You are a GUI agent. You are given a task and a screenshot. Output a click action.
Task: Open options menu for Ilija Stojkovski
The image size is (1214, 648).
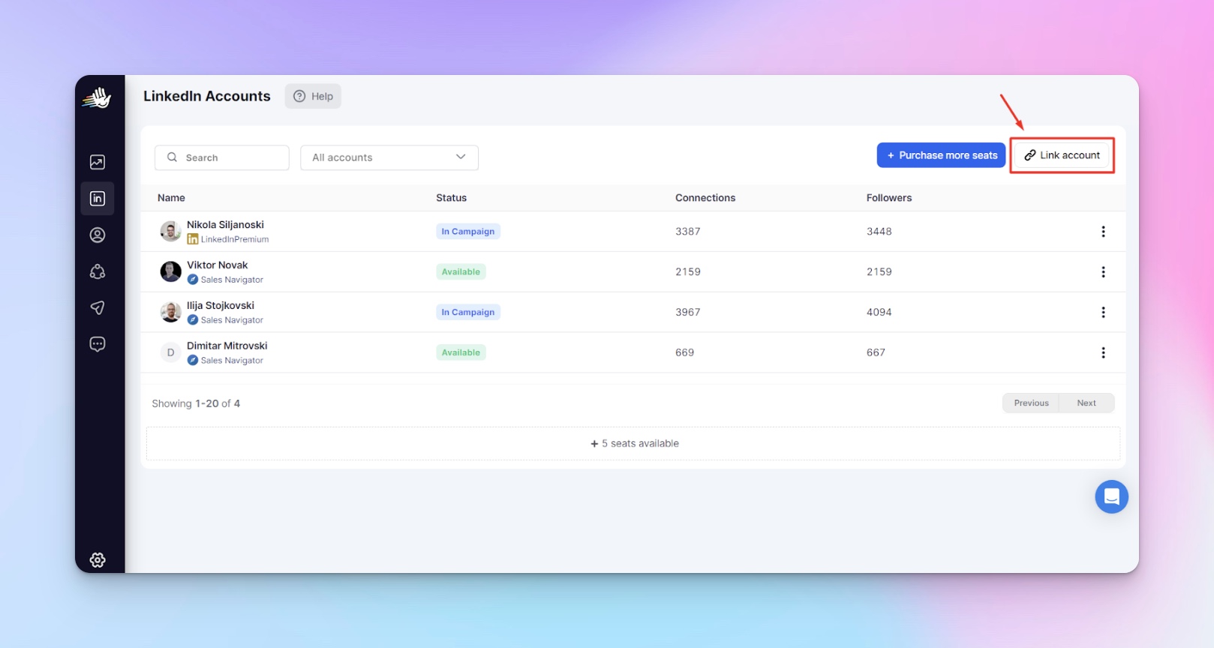1103,312
